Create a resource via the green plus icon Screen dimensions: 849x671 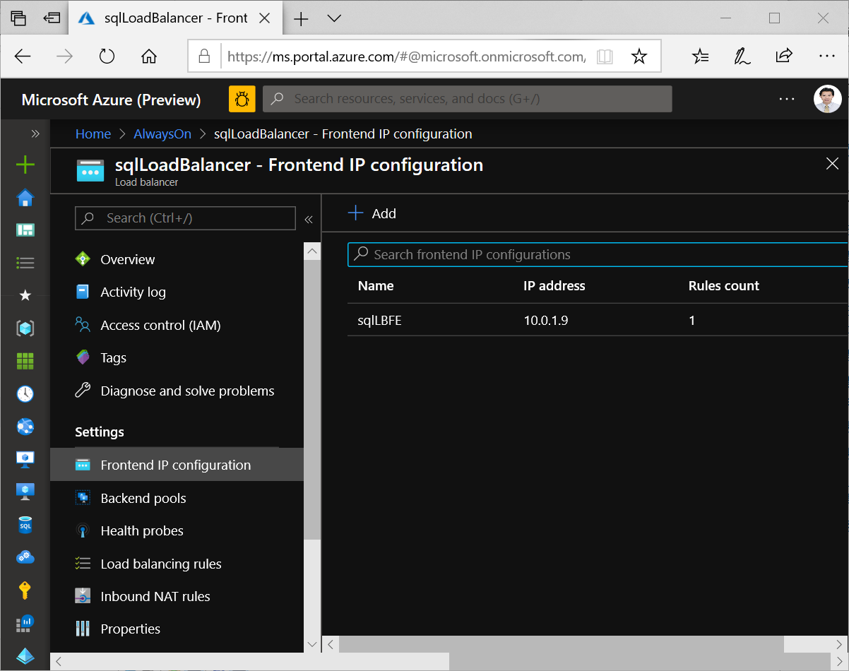25,164
